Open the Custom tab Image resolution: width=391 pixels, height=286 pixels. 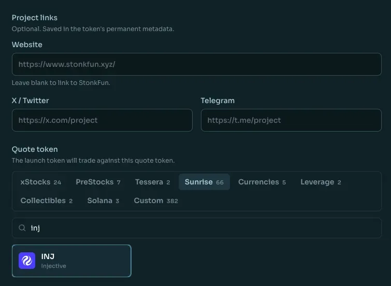click(156, 201)
